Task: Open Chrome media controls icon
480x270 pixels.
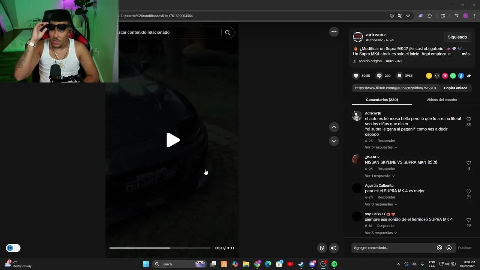Action: click(456, 16)
